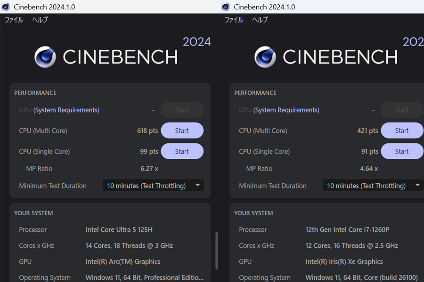424x282 pixels.
Task: Click the 6.27 x MP Ratio value
Action: (x=149, y=169)
